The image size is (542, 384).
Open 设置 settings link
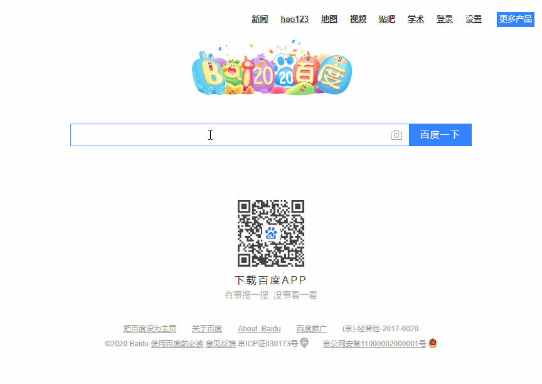coord(474,19)
